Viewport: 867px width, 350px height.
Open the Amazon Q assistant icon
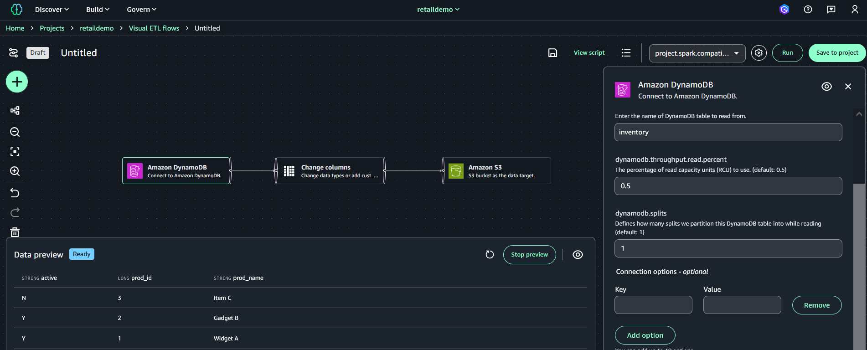pyautogui.click(x=784, y=9)
